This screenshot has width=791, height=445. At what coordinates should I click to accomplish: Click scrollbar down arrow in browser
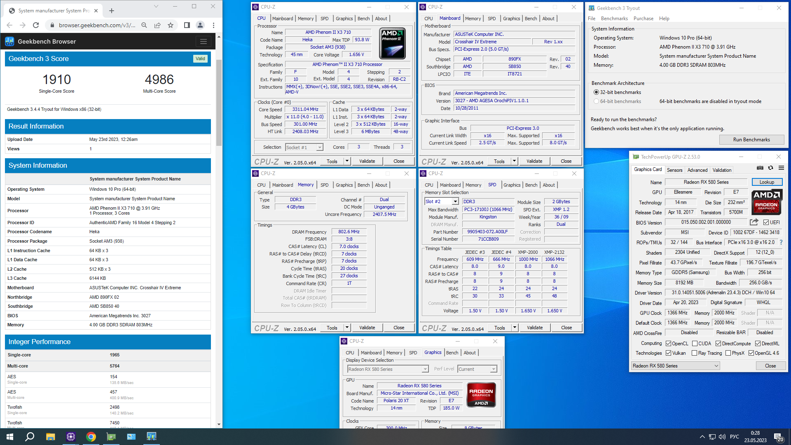(x=219, y=424)
